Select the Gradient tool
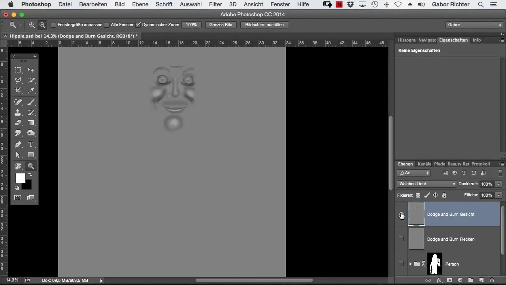This screenshot has height=285, width=506. coord(31,123)
